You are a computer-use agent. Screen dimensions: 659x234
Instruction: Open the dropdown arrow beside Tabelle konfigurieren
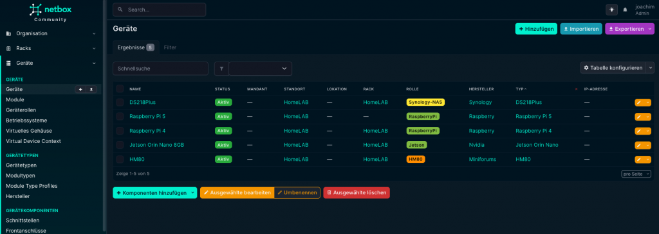click(651, 68)
